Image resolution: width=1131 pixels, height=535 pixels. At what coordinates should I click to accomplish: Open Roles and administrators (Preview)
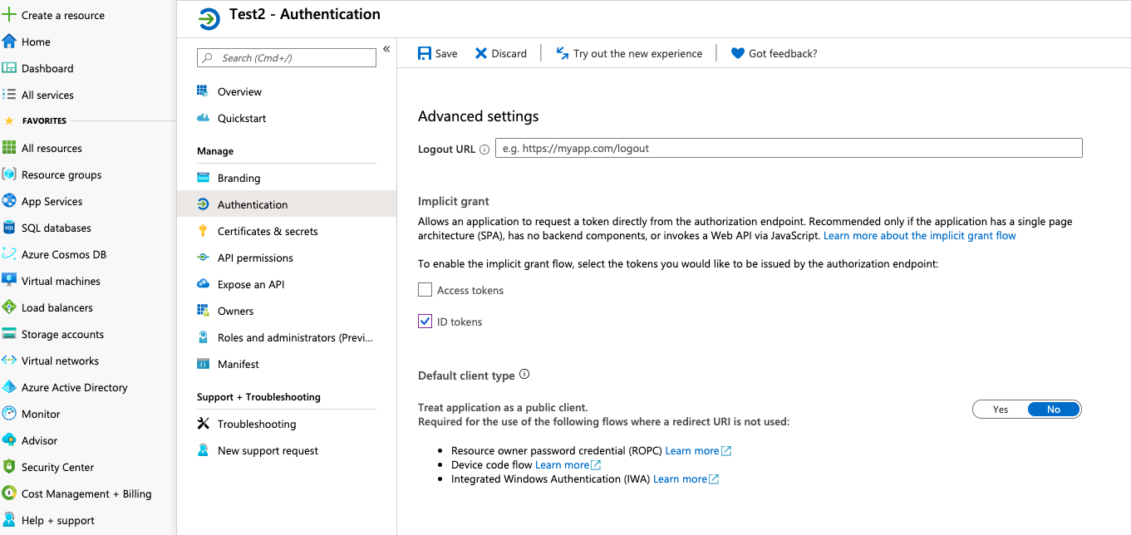(x=287, y=337)
